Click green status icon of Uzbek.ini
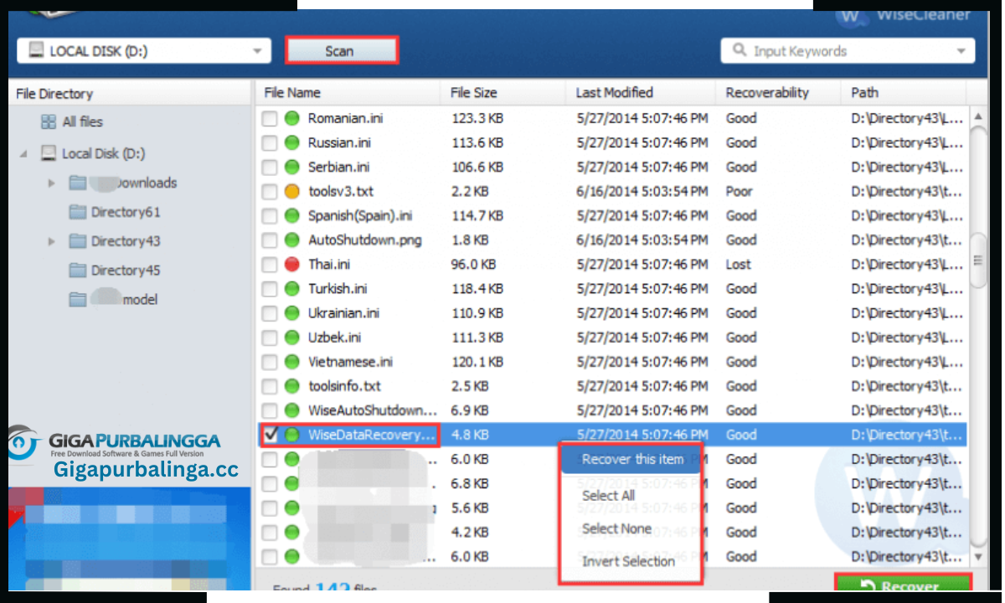Viewport: 1005px width, 603px height. coord(291,338)
